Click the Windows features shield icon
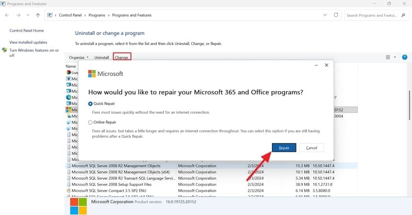Screen dimensions: 412x215 click(4, 50)
